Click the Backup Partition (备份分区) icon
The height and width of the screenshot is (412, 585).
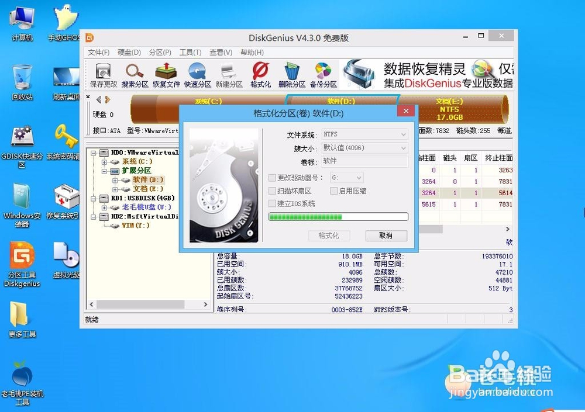pyautogui.click(x=324, y=75)
